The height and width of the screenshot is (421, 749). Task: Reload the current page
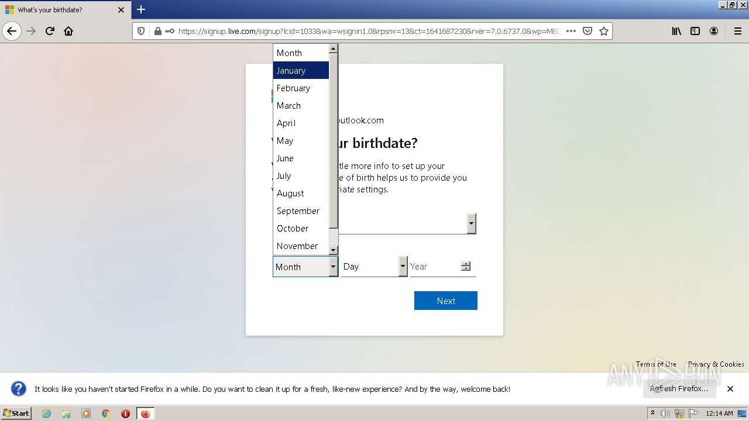pos(50,31)
